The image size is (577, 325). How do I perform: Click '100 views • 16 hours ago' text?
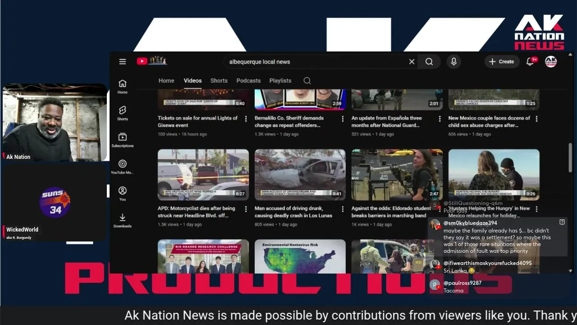tap(182, 134)
